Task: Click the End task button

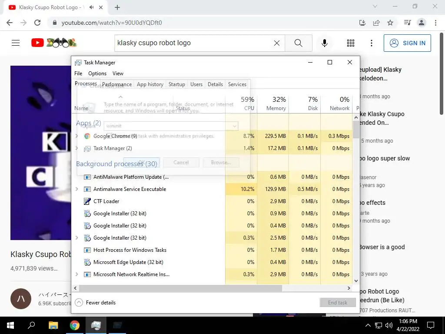Action: pyautogui.click(x=337, y=303)
